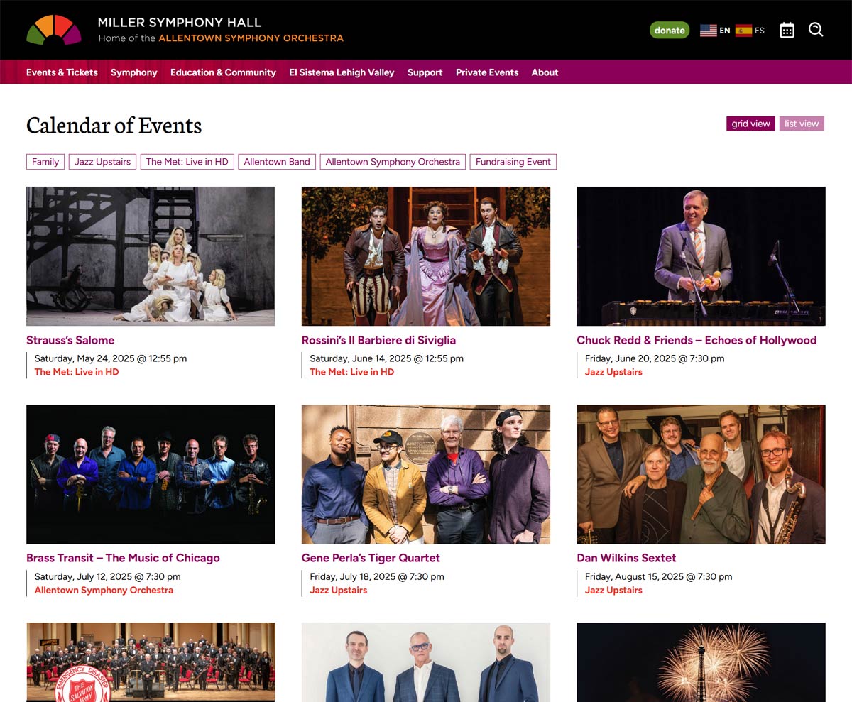Filter events by Family tag
Screen dimensions: 852x702
pos(45,162)
